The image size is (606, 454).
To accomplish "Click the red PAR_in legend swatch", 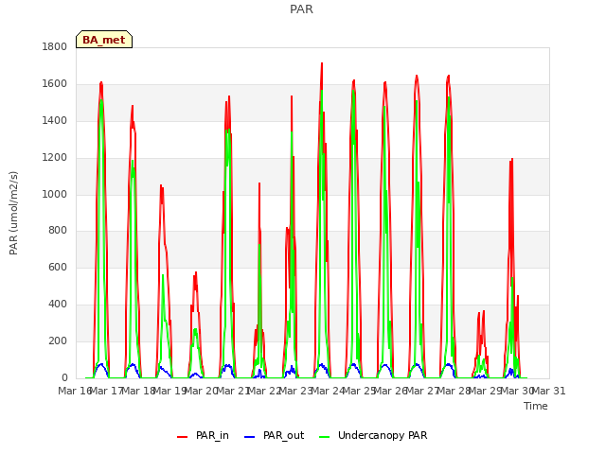I will (x=182, y=437).
